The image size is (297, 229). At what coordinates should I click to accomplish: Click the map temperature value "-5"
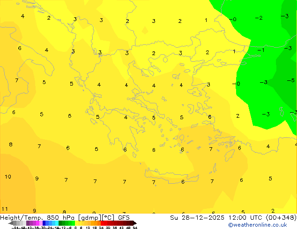click(x=291, y=80)
